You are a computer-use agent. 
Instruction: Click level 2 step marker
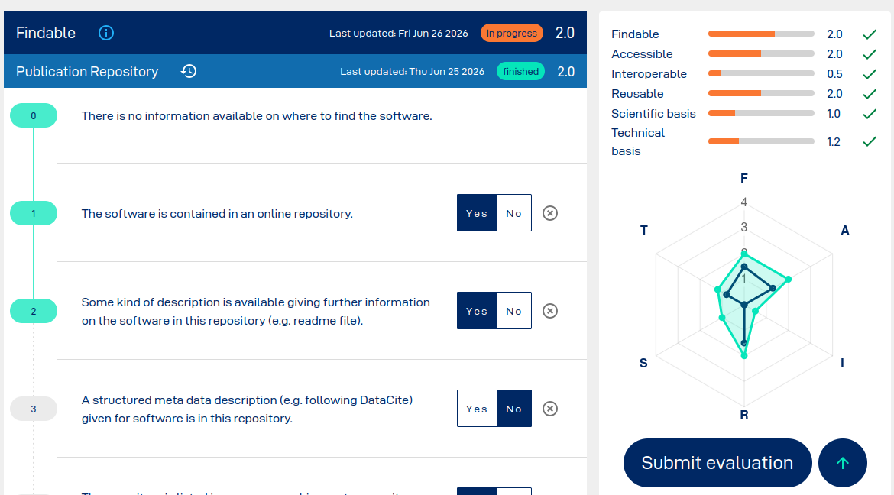coord(34,312)
